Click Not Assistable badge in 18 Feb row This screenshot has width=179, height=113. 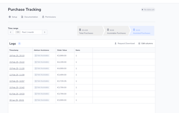[42, 56]
